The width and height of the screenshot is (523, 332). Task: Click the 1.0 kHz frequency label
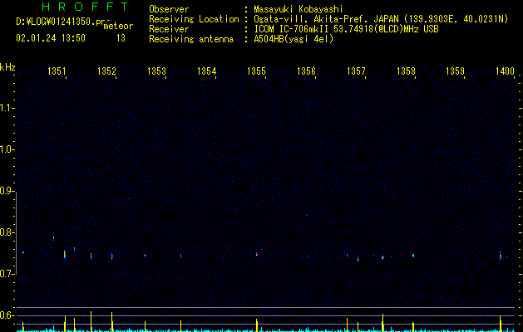pos(7,149)
